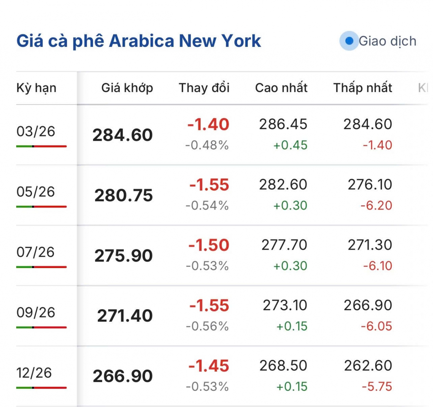Click the 280.75 matched price
This screenshot has width=433, height=407.
coord(124,196)
